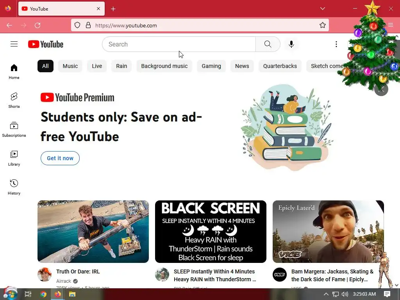Open History in the sidebar
This screenshot has width=400, height=300.
pyautogui.click(x=14, y=187)
